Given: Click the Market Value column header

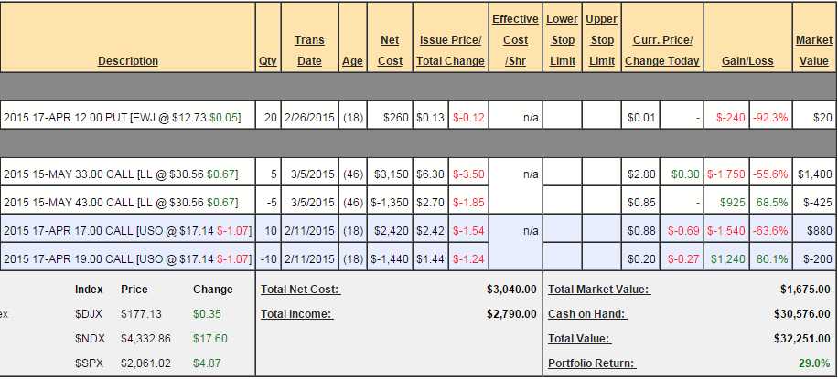Looking at the screenshot, I should pyautogui.click(x=813, y=50).
